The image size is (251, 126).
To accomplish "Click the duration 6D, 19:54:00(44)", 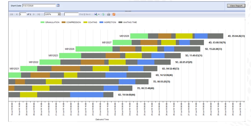I will click(127, 95).
